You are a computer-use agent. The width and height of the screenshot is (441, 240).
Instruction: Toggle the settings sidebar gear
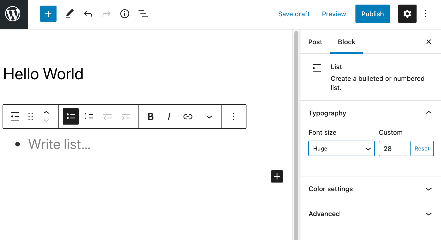[407, 14]
